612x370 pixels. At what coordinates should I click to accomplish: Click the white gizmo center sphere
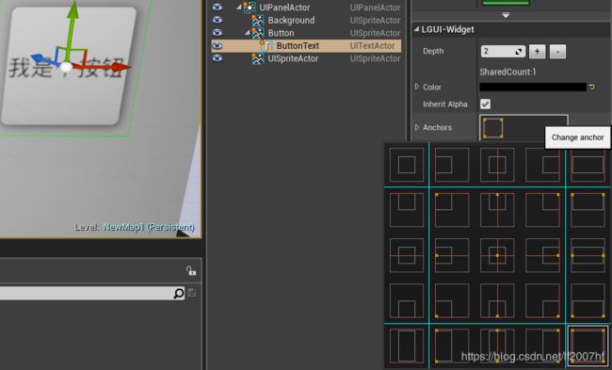tap(66, 67)
